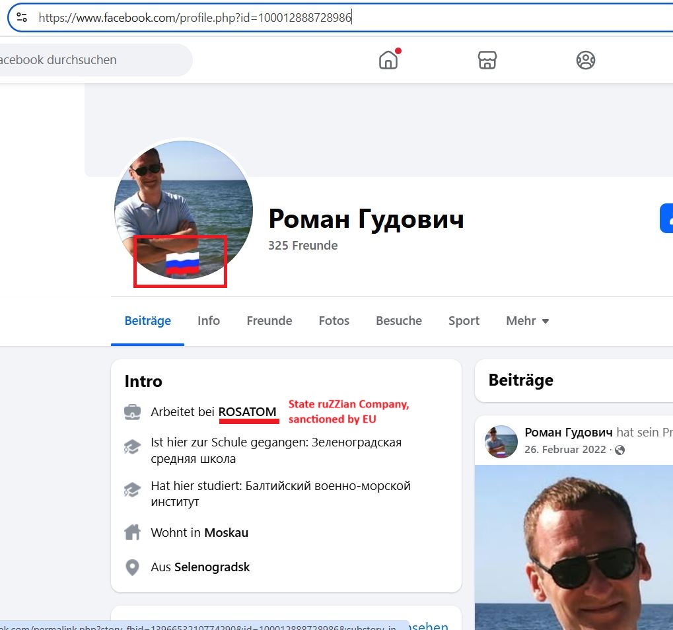Click the post date 26. Februar 2022
Viewport: 673px width, 630px height.
pos(565,450)
